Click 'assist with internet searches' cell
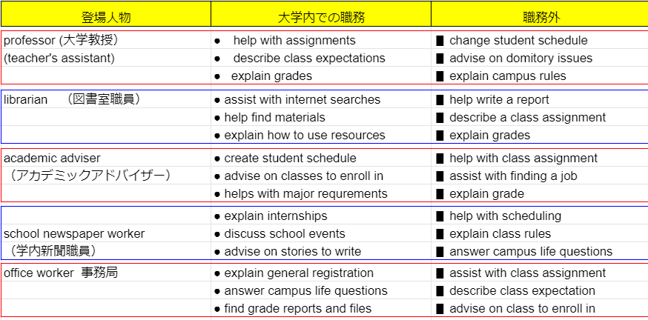 click(x=321, y=99)
